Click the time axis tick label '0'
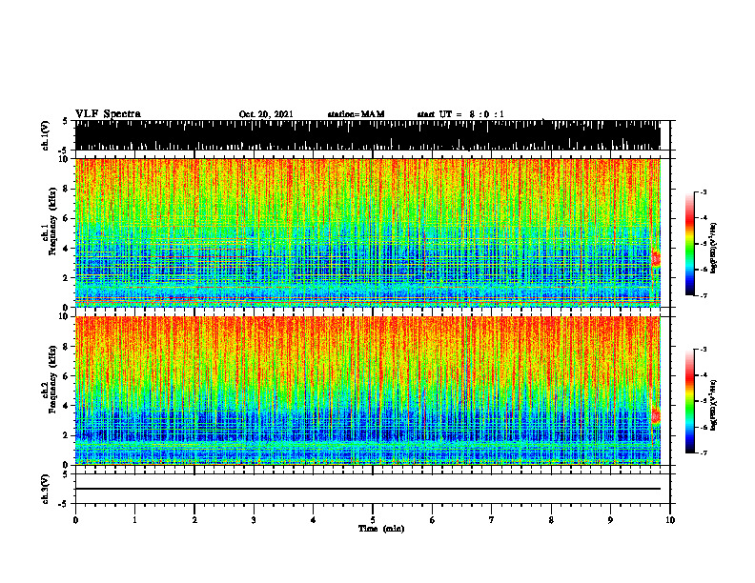Viewport: 755px width, 583px height. click(x=75, y=520)
